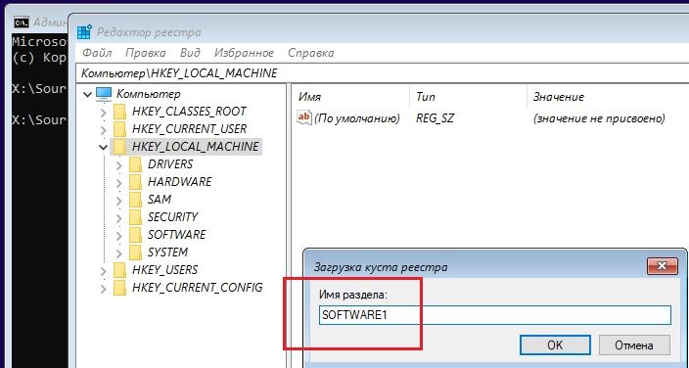Open the Правка menu
The height and width of the screenshot is (368, 689).
pyautogui.click(x=146, y=53)
